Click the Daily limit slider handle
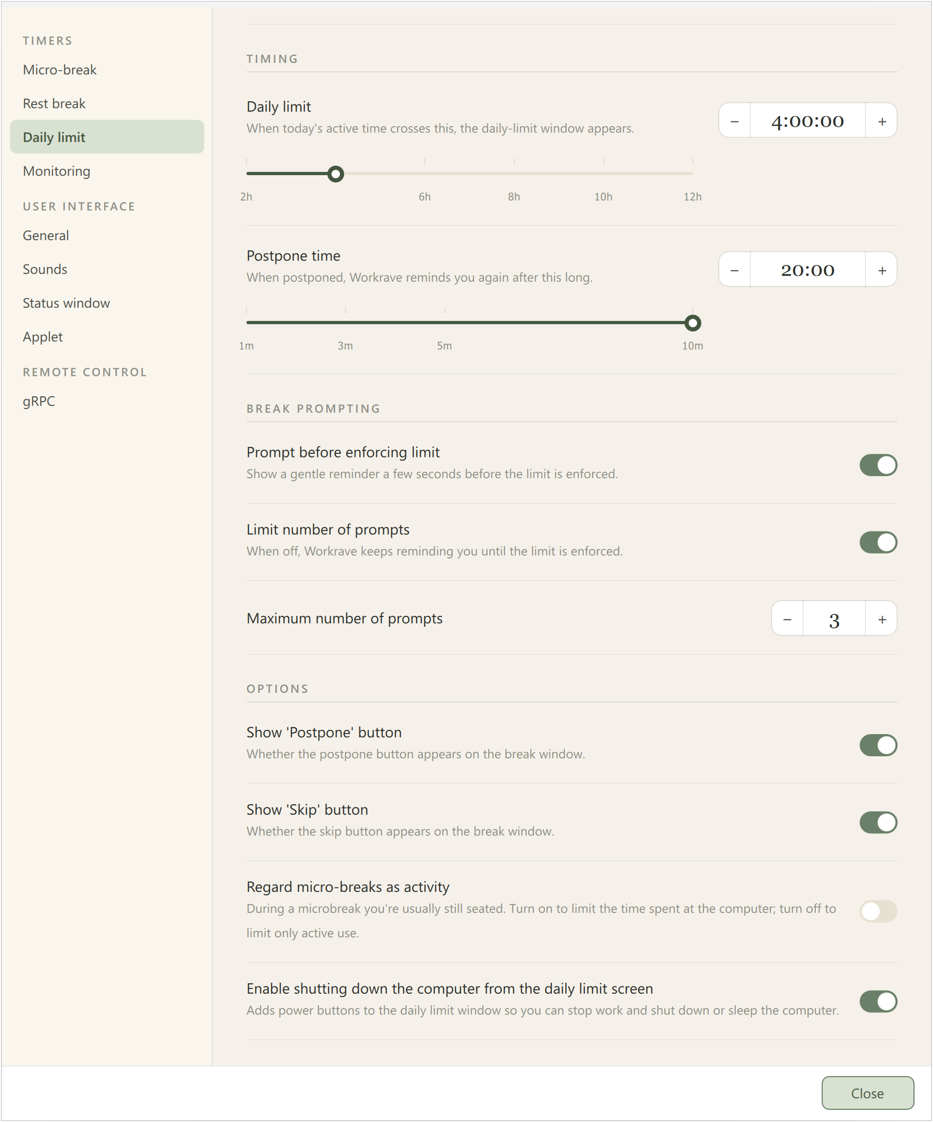 336,174
